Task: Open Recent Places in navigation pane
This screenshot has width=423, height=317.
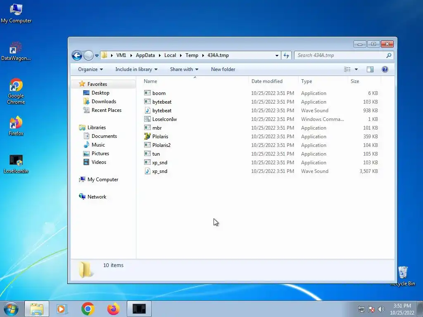Action: (x=106, y=110)
